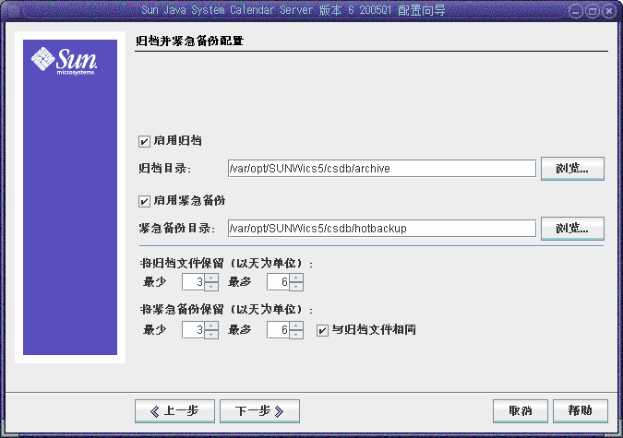Click the window title bar text
This screenshot has width=623, height=438.
click(x=294, y=10)
